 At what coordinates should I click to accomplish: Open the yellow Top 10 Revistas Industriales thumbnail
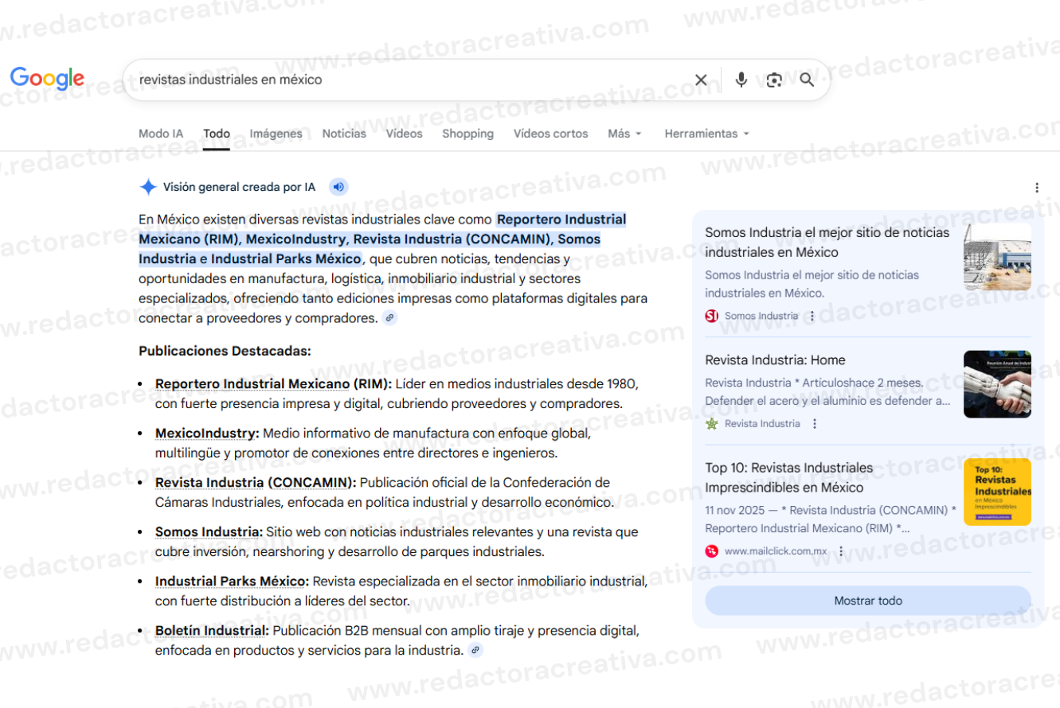coord(997,492)
